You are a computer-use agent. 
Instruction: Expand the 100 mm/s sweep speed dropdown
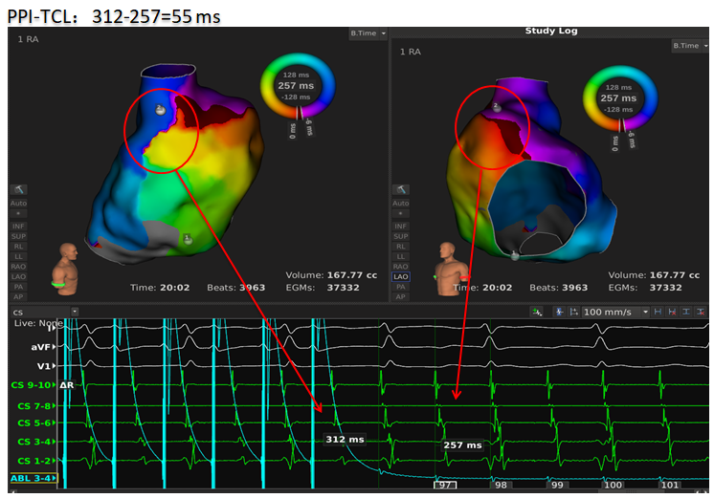click(614, 313)
